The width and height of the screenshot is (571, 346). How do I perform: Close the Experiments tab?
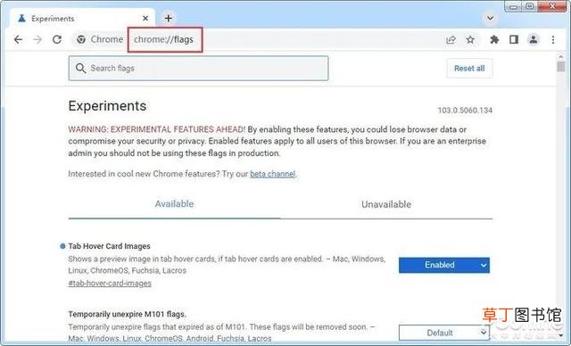[145, 18]
